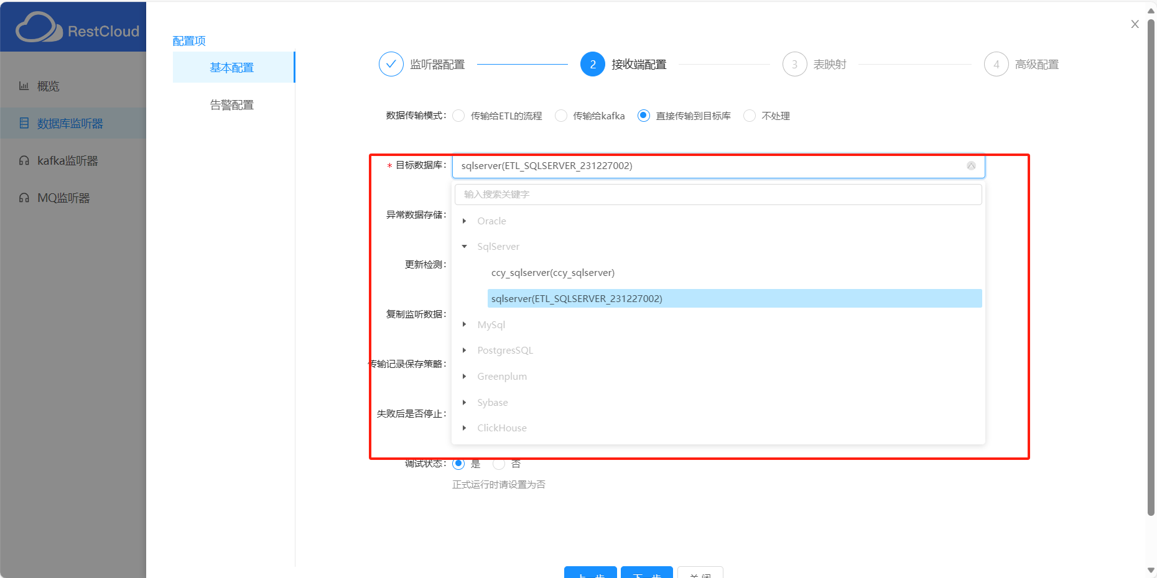This screenshot has height=578, width=1157.
Task: Click step 4 circle for 高级配置
Action: tap(996, 64)
